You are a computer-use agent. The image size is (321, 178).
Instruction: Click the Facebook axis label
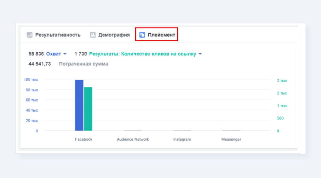(83, 139)
